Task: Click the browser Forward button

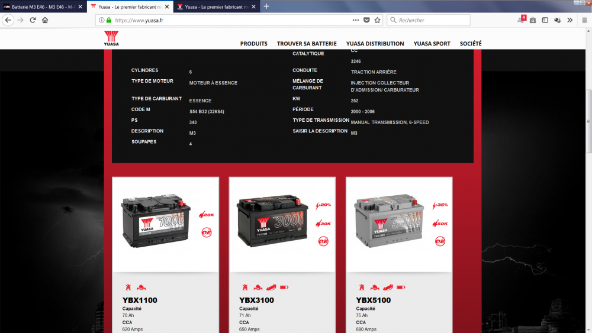Action: point(20,20)
